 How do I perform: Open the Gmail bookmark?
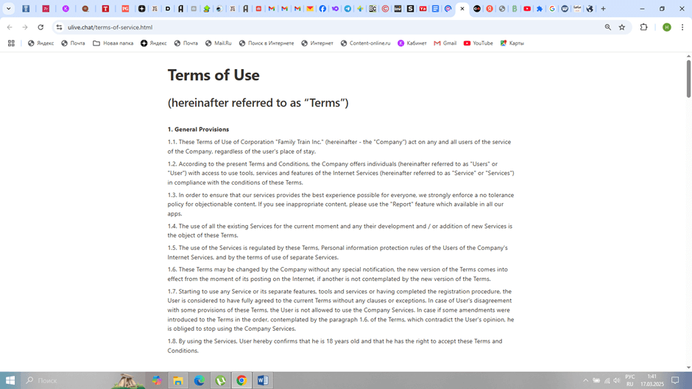pos(445,43)
